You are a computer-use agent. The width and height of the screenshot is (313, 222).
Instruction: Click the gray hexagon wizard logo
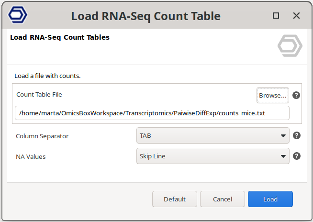coord(290,46)
